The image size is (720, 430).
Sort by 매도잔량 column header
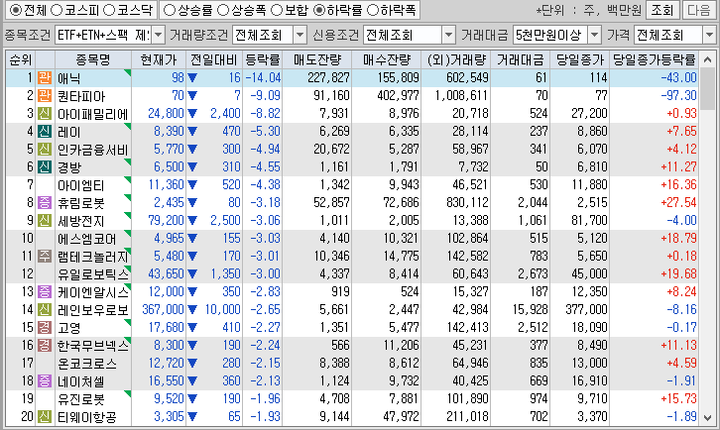pyautogui.click(x=316, y=59)
